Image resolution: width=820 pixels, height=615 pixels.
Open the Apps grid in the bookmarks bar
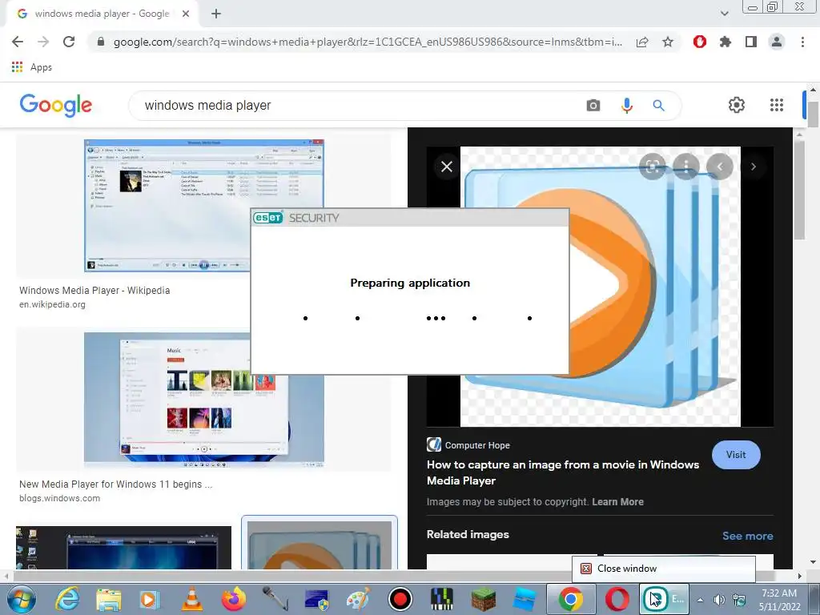click(31, 67)
